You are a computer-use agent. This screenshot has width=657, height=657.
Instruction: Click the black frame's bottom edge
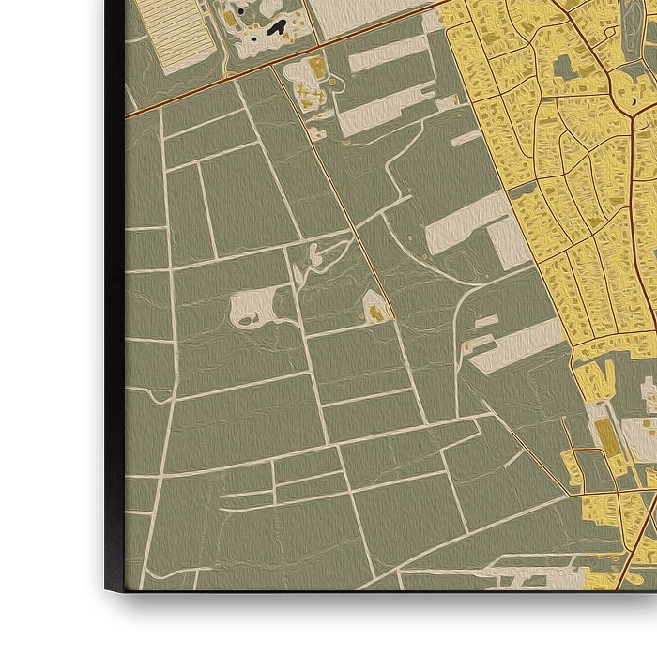tap(375, 610)
